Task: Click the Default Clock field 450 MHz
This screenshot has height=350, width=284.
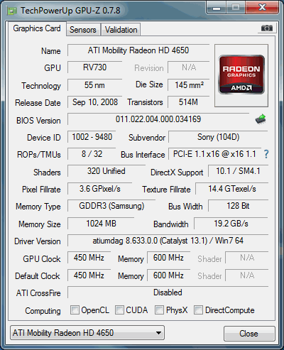Action: pos(89,275)
